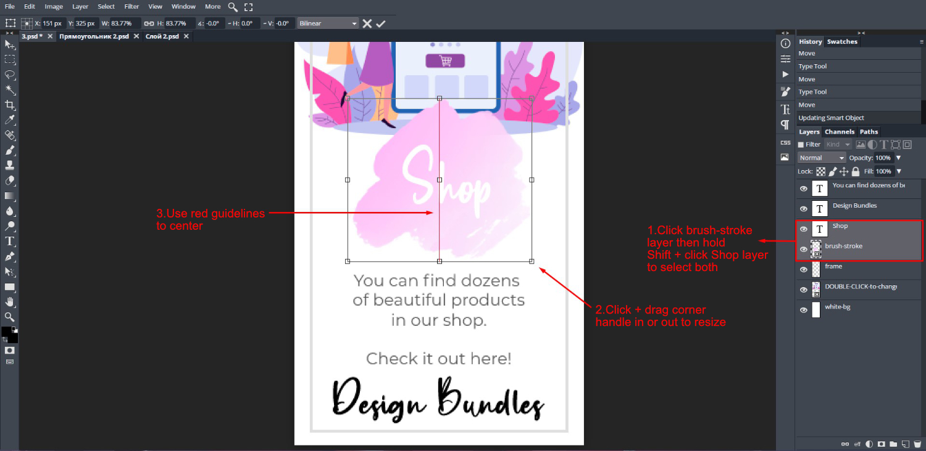This screenshot has width=926, height=451.
Task: Select the Zoom tool in toolbar
Action: 10,317
